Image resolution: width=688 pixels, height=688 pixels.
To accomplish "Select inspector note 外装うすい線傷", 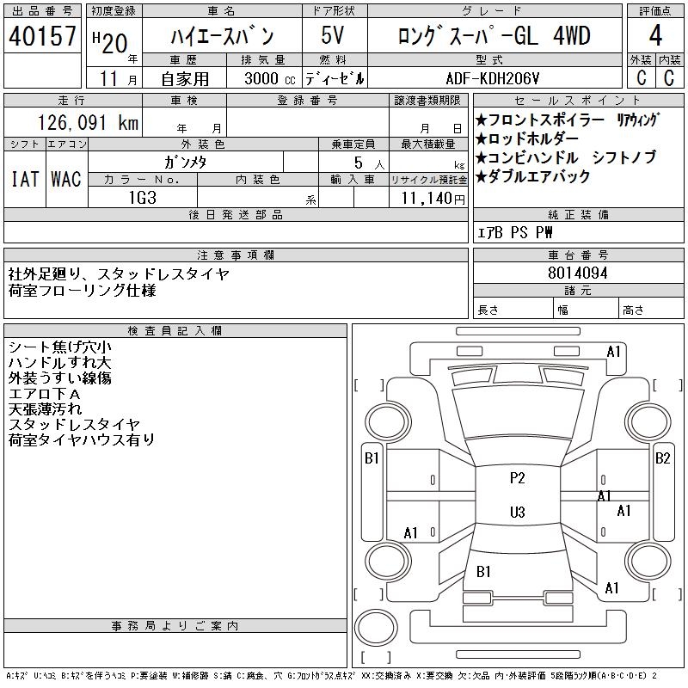I will [x=59, y=378].
